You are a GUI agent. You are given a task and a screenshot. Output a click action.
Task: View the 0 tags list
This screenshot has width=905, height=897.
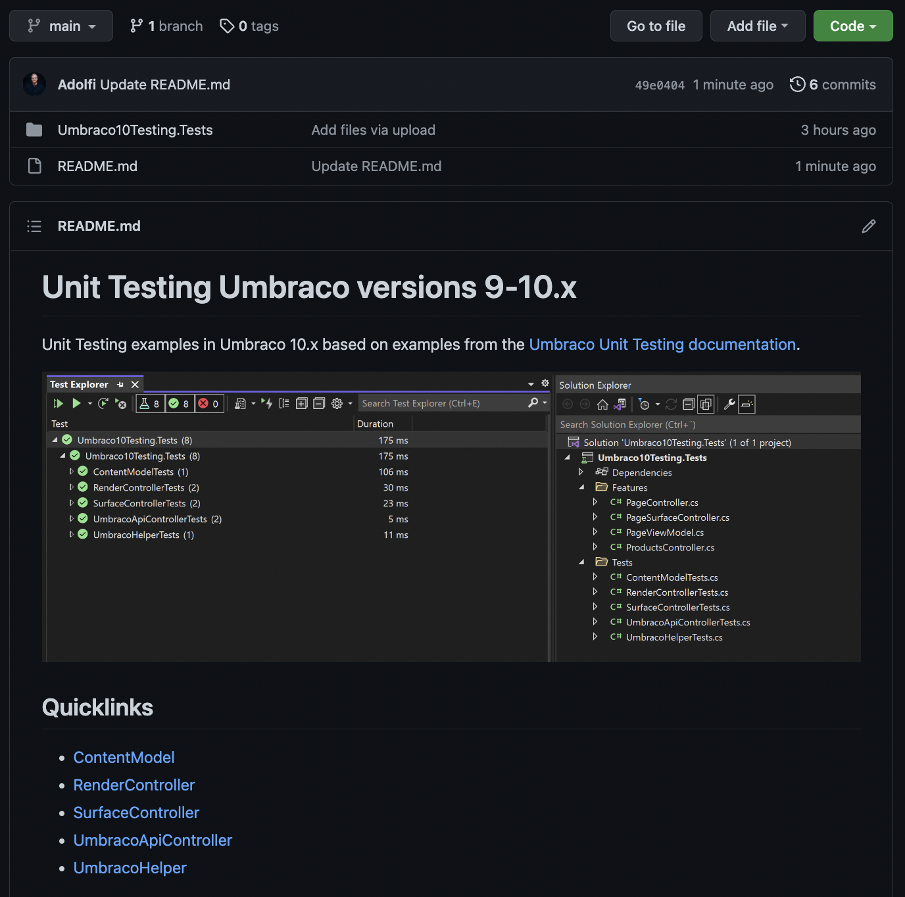(x=249, y=26)
